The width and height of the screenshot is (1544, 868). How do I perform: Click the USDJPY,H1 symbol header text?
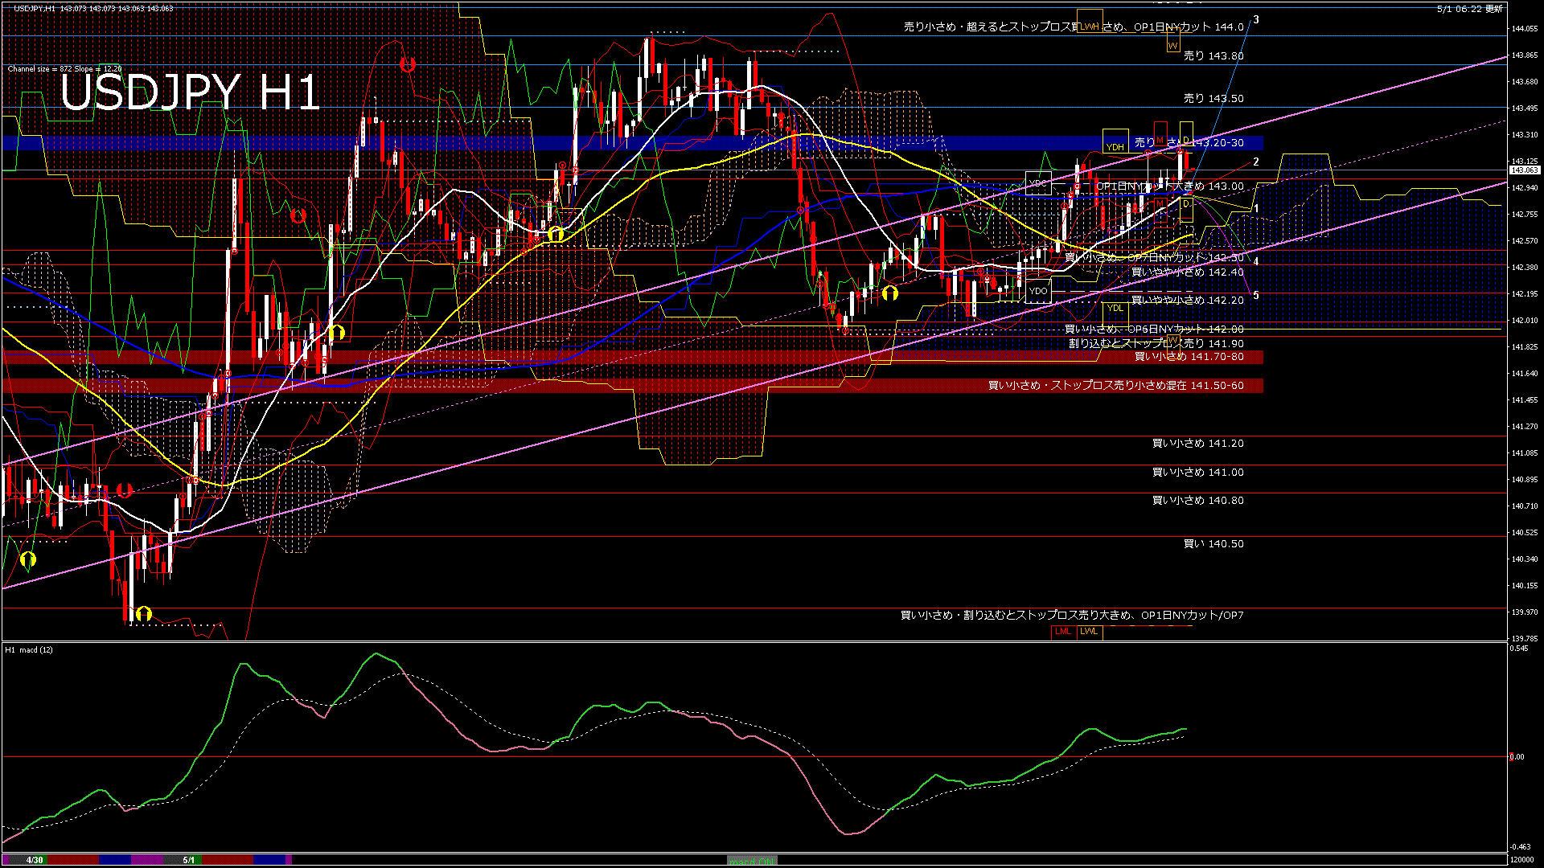click(x=34, y=8)
